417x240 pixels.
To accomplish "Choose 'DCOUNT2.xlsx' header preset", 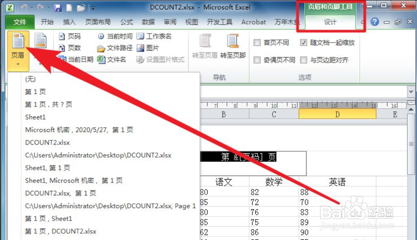I will click(104, 142).
